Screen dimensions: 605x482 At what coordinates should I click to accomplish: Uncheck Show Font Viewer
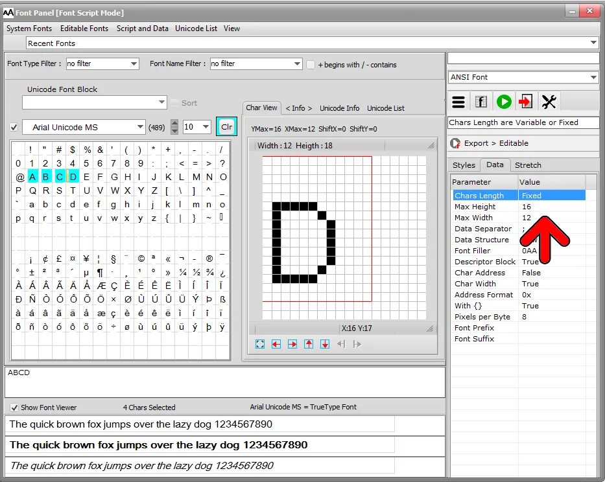pos(14,407)
